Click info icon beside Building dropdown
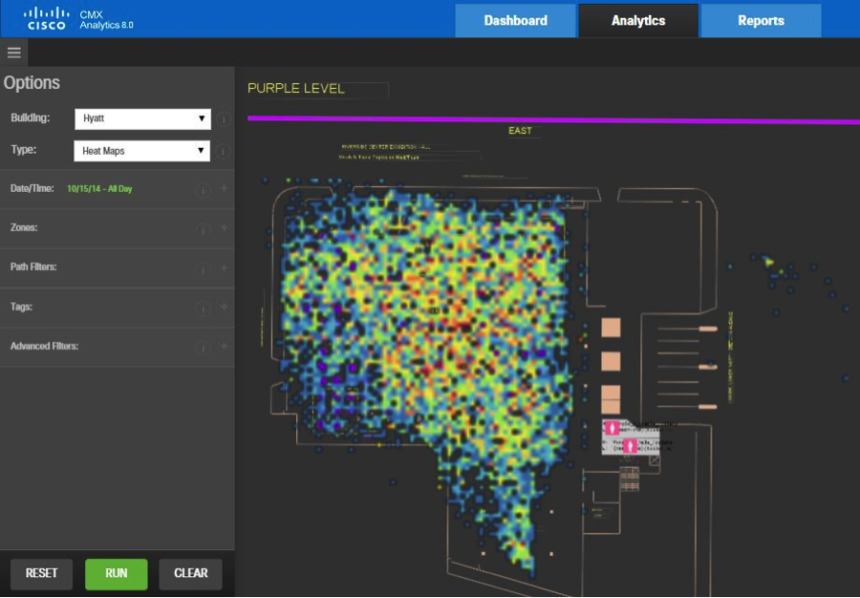Image resolution: width=860 pixels, height=598 pixels. pos(224,119)
